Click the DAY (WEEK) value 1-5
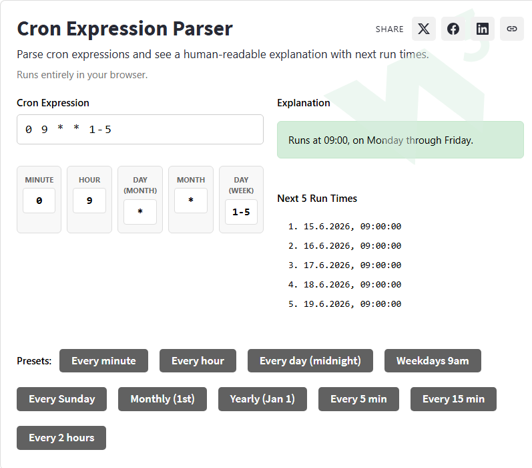Viewport: 532px width, 468px height. coord(241,212)
